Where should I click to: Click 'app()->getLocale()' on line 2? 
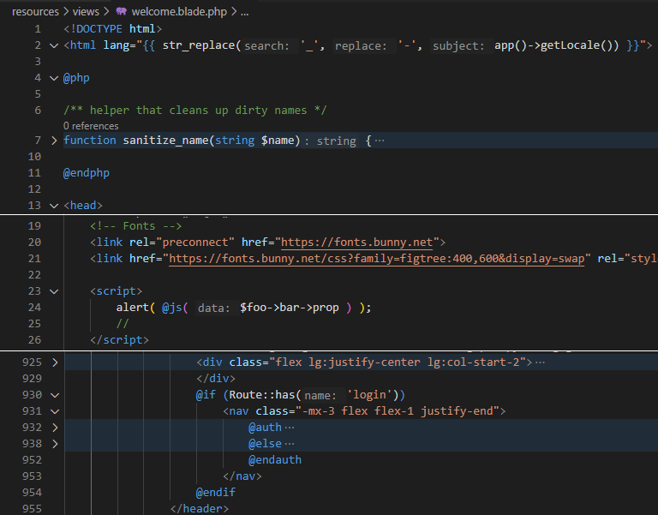tap(553, 45)
